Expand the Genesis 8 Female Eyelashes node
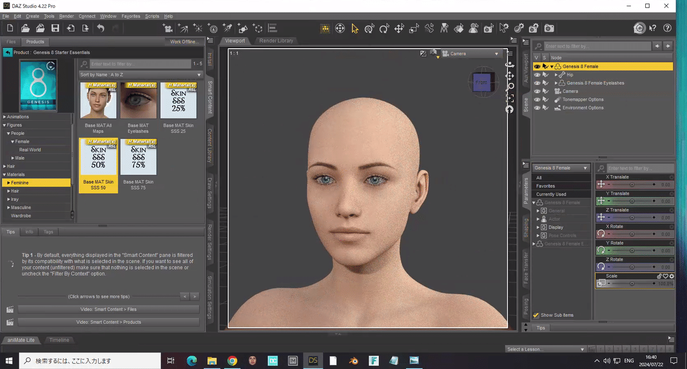The image size is (687, 369). [x=556, y=83]
